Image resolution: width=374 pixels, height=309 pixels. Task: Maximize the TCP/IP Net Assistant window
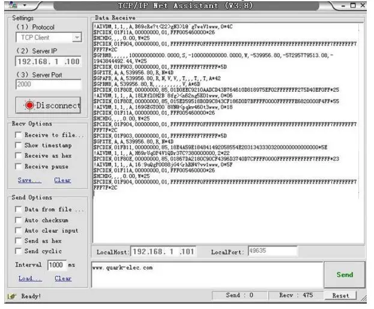[x=353, y=5]
